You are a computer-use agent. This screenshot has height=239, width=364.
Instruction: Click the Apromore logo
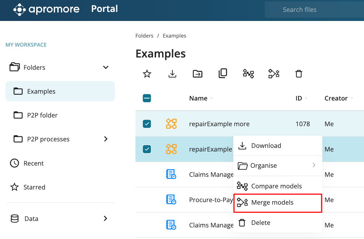46,9
